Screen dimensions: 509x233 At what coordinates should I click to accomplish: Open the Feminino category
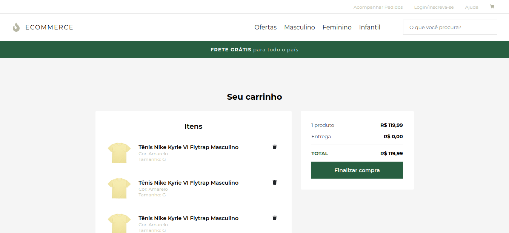(337, 27)
